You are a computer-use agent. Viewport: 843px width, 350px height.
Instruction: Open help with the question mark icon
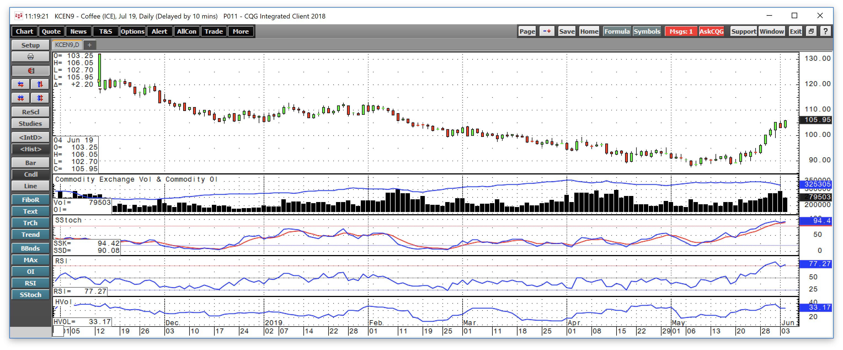click(x=825, y=31)
